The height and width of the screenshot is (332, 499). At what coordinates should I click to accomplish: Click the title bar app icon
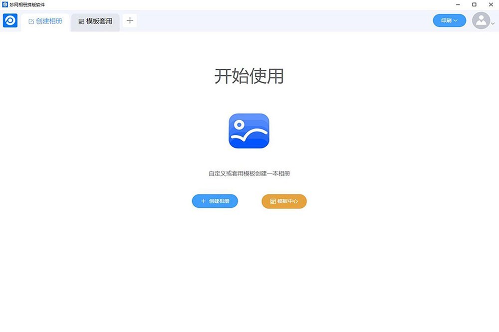tap(5, 4)
